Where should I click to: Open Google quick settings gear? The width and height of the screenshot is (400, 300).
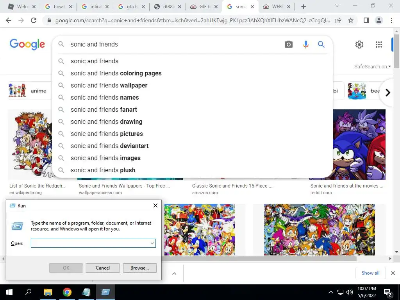(x=359, y=45)
